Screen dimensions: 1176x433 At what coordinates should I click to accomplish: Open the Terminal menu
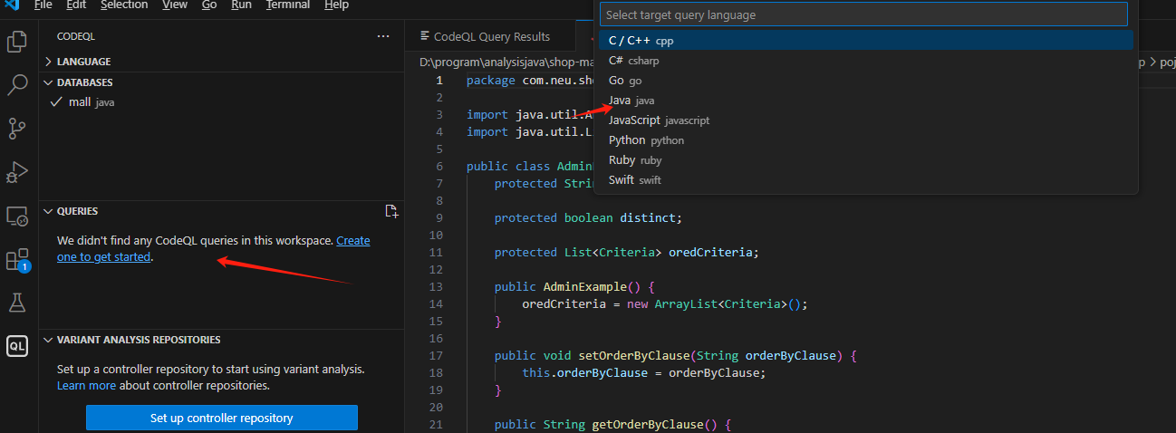pyautogui.click(x=286, y=5)
